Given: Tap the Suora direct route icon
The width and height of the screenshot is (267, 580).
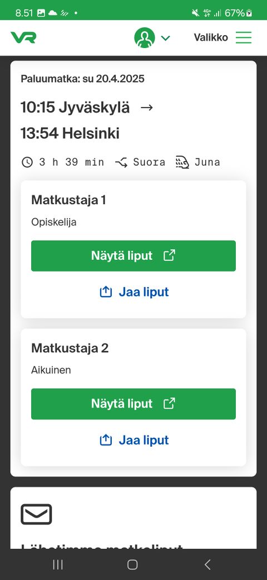Looking at the screenshot, I should click(121, 162).
